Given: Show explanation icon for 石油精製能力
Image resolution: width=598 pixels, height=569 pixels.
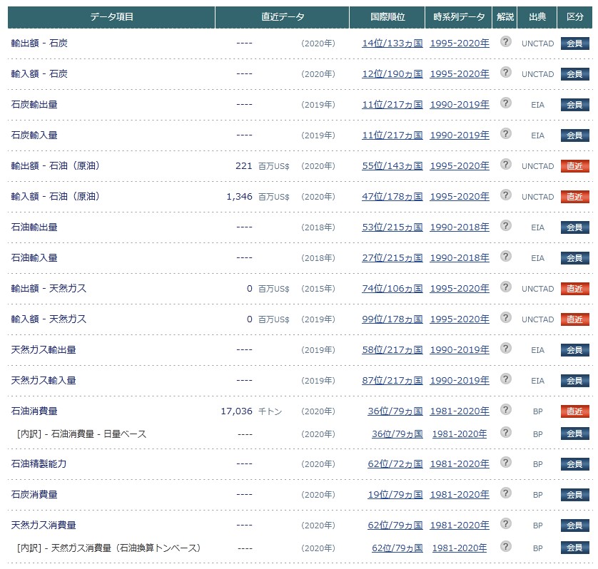Looking at the screenshot, I should 505,463.
